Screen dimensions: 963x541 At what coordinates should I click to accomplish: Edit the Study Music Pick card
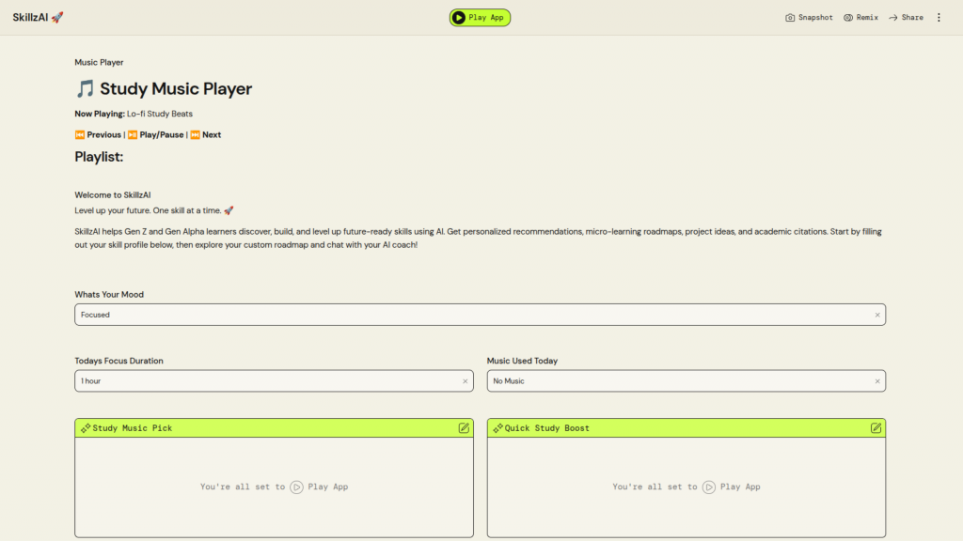pyautogui.click(x=464, y=428)
